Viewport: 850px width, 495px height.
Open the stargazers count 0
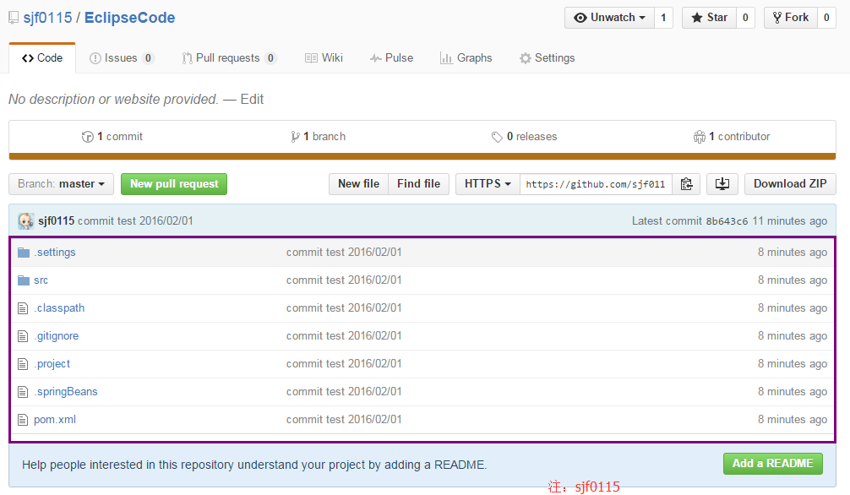pos(745,18)
